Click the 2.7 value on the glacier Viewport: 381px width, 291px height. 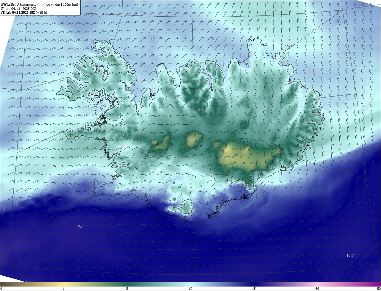154,142
